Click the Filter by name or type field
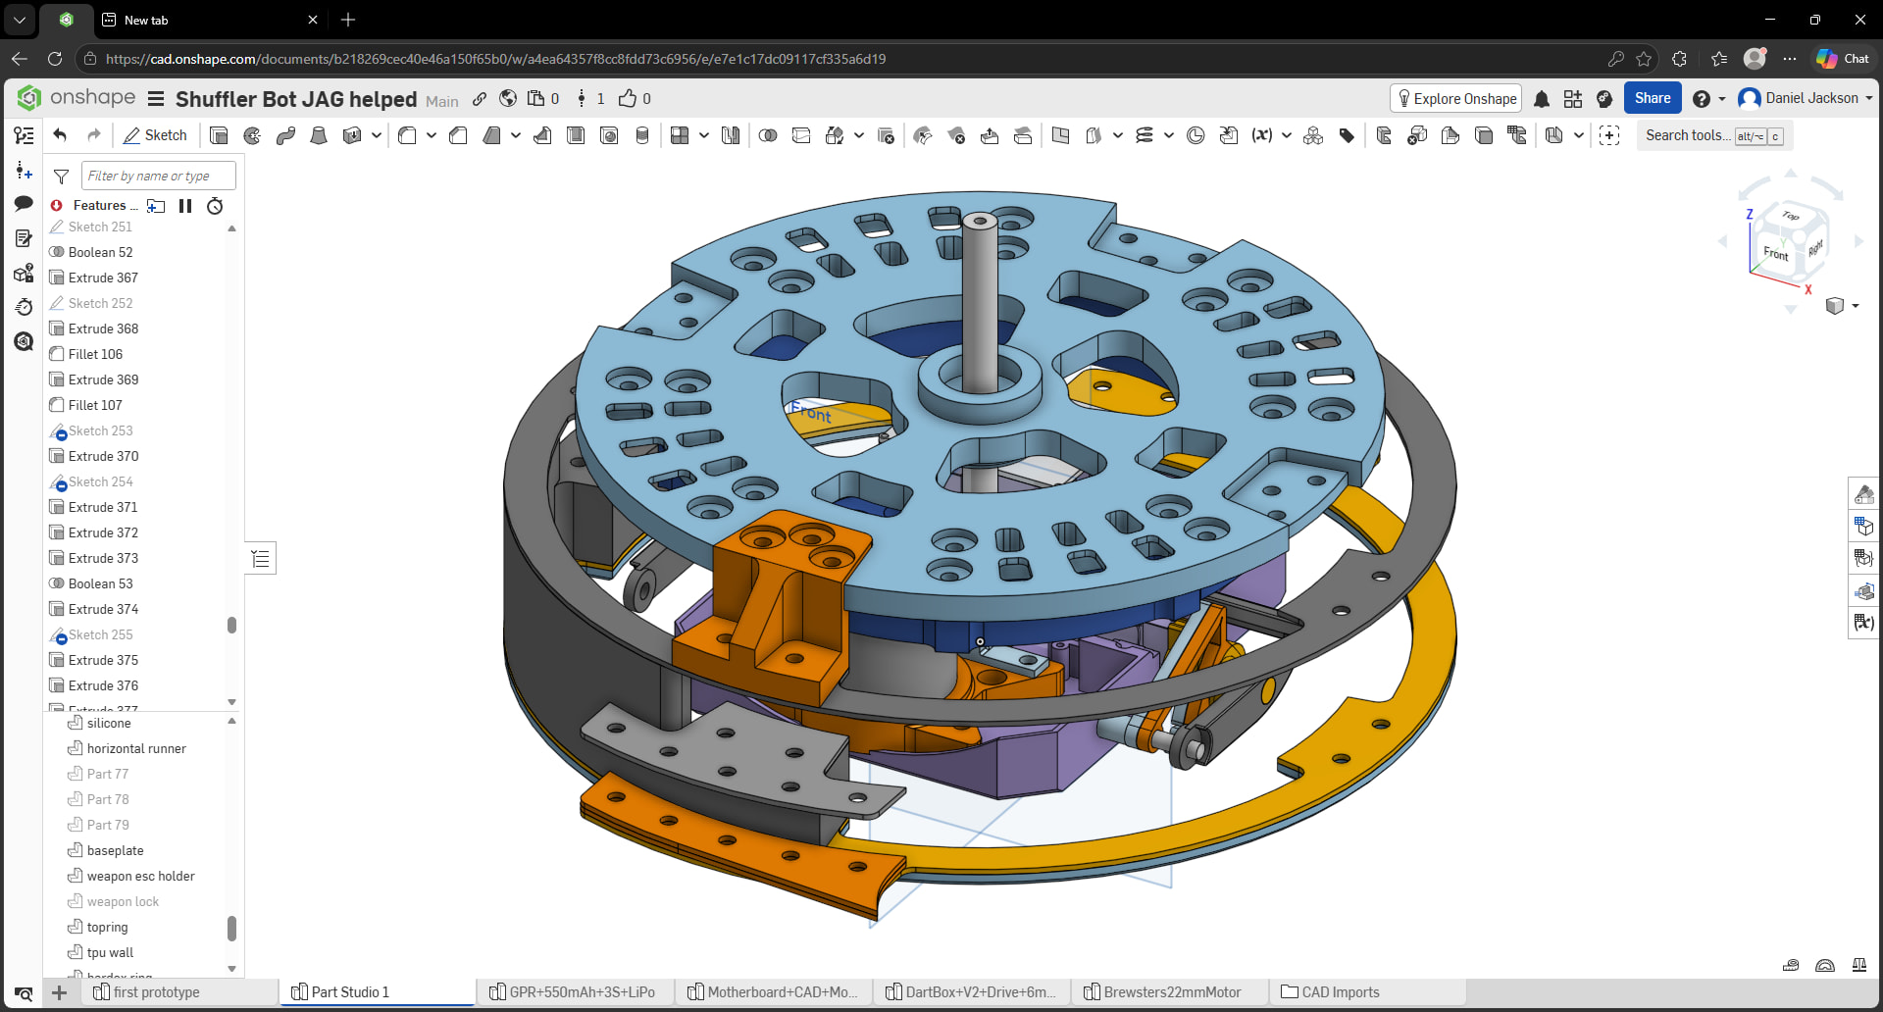Viewport: 1883px width, 1012px height. point(159,177)
